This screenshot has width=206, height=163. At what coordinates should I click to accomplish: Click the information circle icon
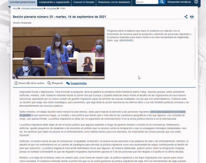click(x=196, y=2)
